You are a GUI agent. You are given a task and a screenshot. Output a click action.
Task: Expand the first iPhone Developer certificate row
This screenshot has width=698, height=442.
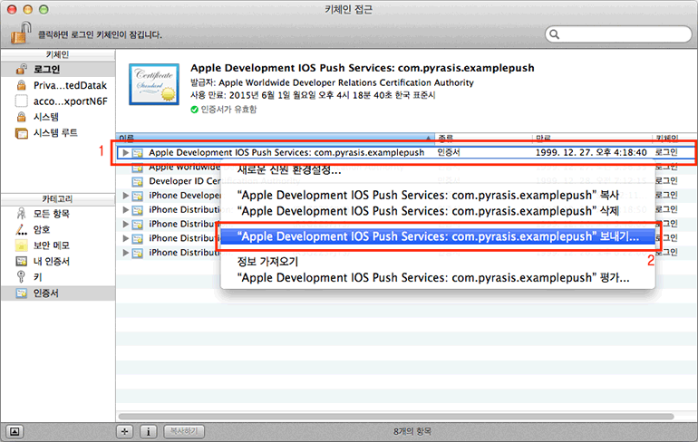click(x=126, y=195)
